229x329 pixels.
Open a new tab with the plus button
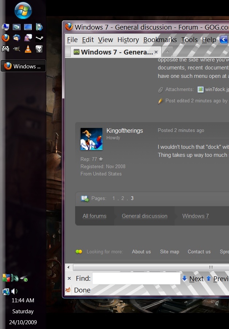[167, 52]
